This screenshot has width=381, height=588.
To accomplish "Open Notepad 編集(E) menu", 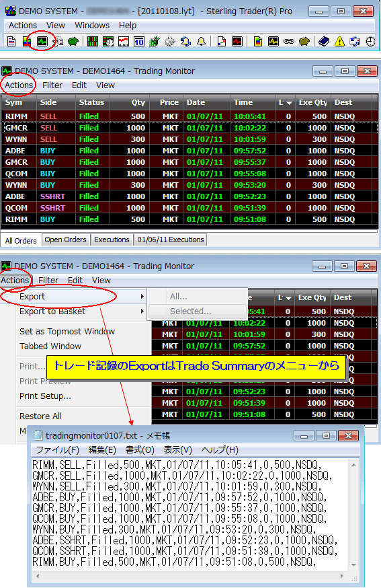I will click(102, 450).
